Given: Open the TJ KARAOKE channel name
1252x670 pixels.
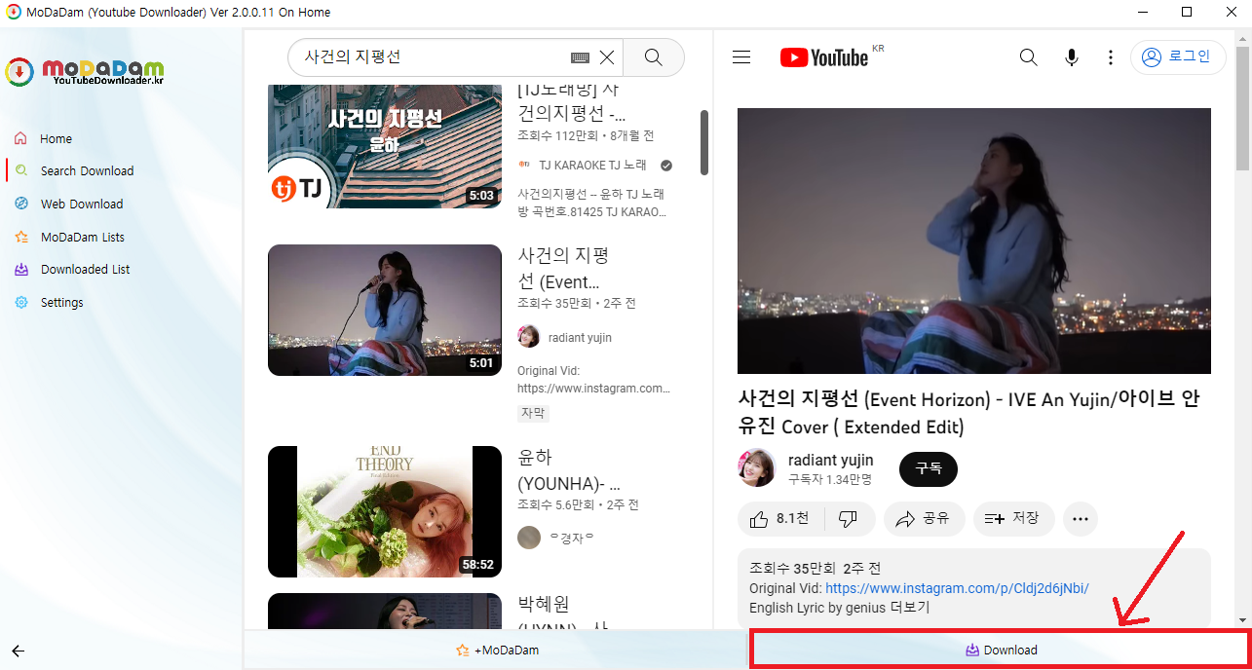Looking at the screenshot, I should [x=592, y=166].
